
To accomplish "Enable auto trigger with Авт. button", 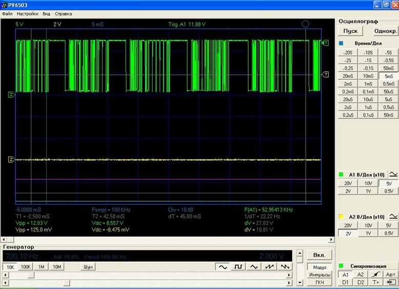I will coord(391,274).
